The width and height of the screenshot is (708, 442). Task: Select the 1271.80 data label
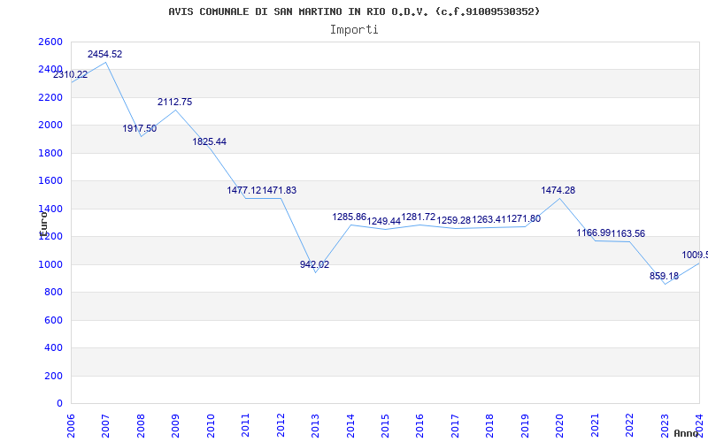524,218
